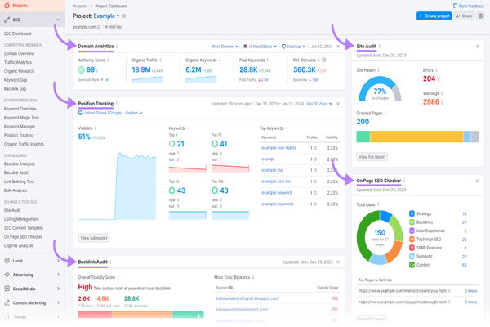The height and width of the screenshot is (327, 490).
Task: Click the Send feedback chat icon
Action: click(x=456, y=6)
